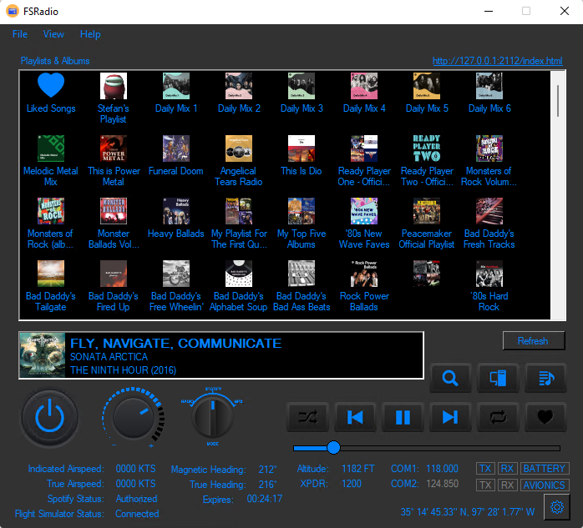Click the playback progress slider handle
The height and width of the screenshot is (528, 583).
tap(333, 448)
